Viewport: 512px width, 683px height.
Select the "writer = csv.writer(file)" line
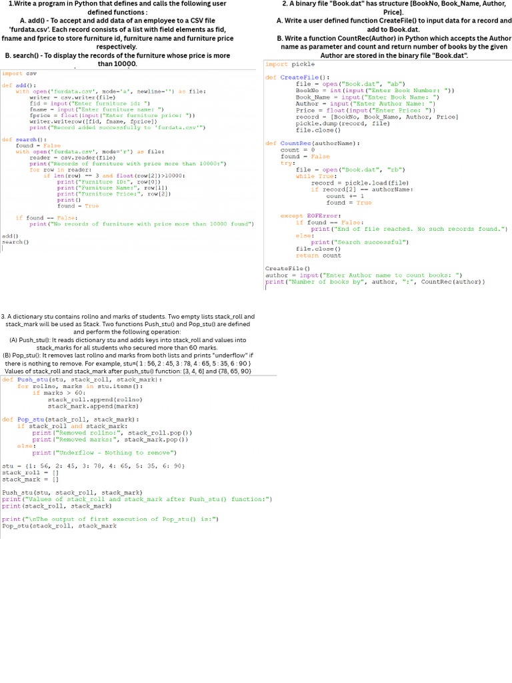coord(73,97)
